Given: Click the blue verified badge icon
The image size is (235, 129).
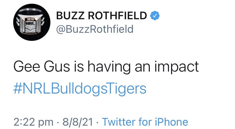Looking at the screenshot, I should [155, 16].
